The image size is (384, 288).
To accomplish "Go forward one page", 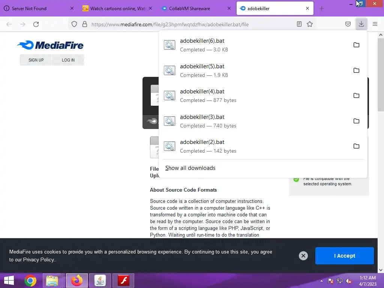I will click(22, 24).
